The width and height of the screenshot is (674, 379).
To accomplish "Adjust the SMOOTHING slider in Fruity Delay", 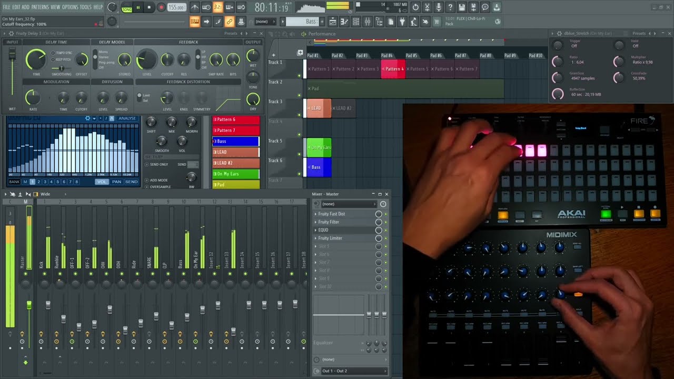I will click(61, 68).
